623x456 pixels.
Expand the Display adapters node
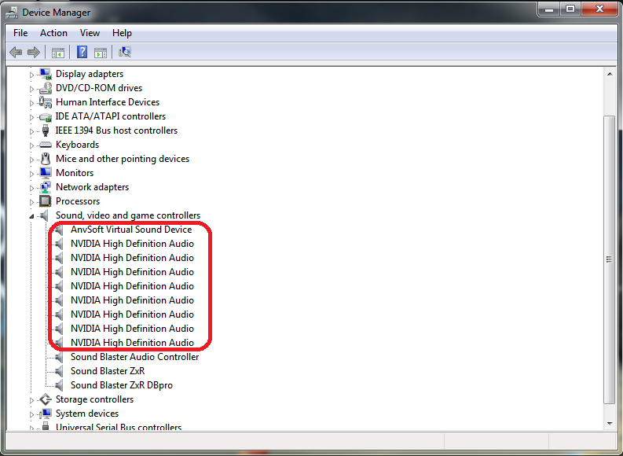pos(31,75)
